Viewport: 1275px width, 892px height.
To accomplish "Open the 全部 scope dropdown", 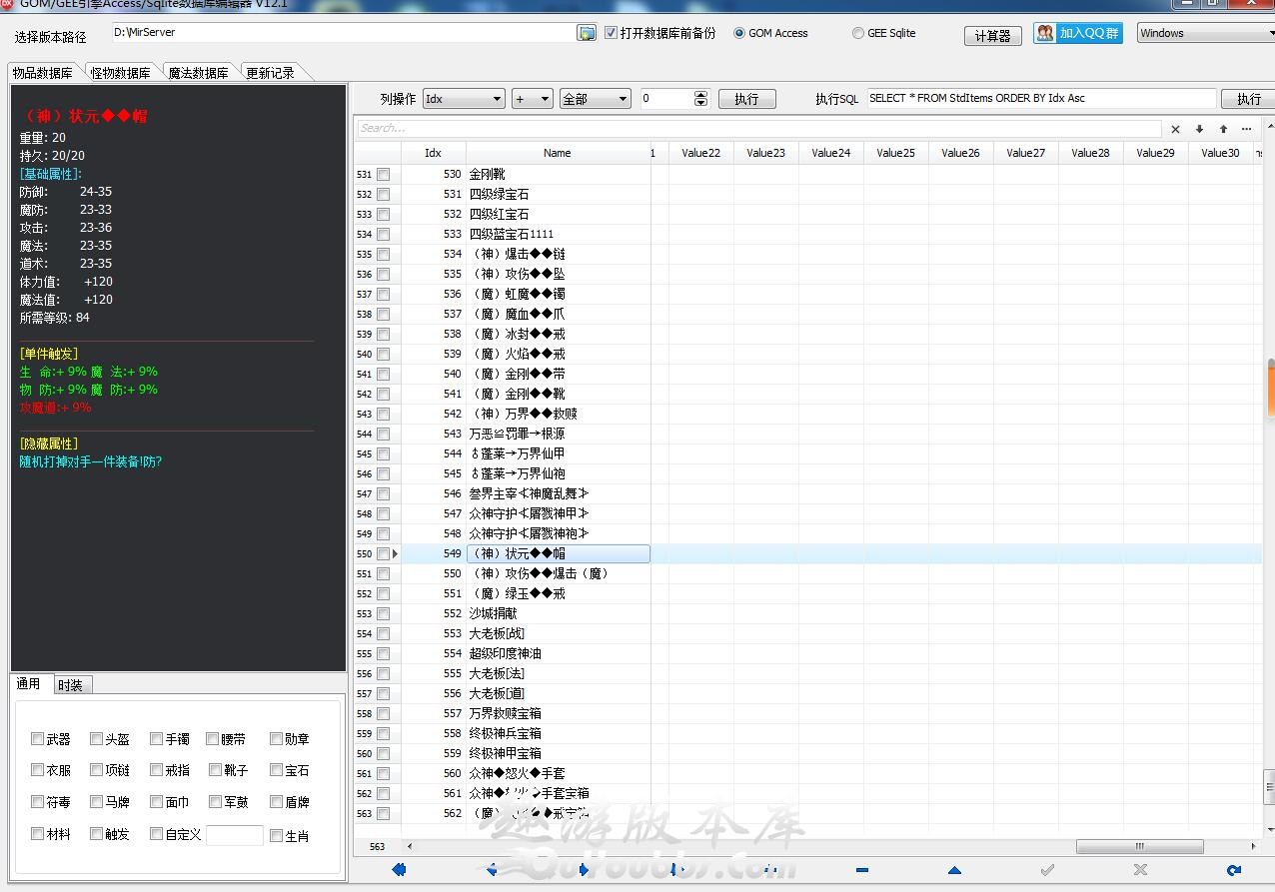I will [595, 99].
